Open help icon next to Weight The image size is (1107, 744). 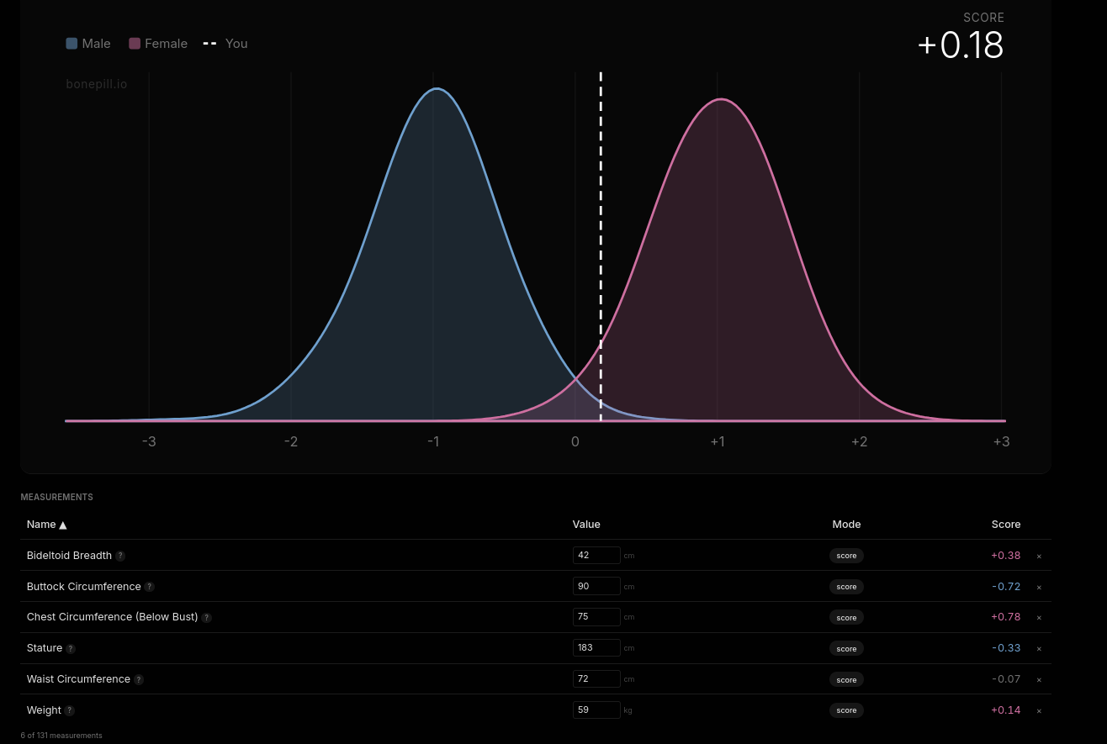pyautogui.click(x=70, y=710)
